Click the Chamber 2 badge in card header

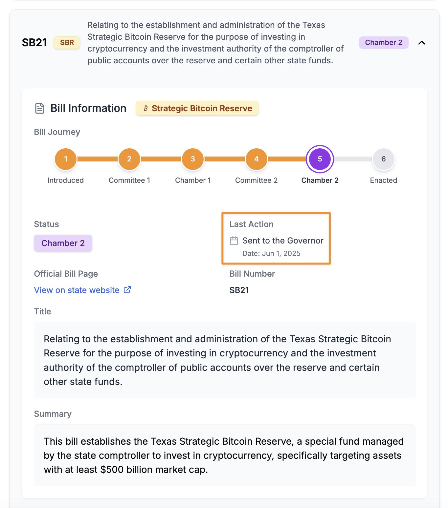(x=383, y=43)
